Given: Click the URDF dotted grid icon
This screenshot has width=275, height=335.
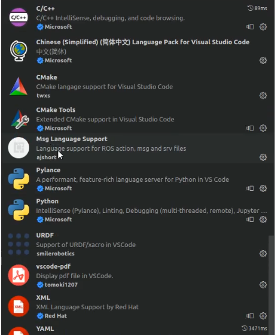Looking at the screenshot, I should click(19, 244).
